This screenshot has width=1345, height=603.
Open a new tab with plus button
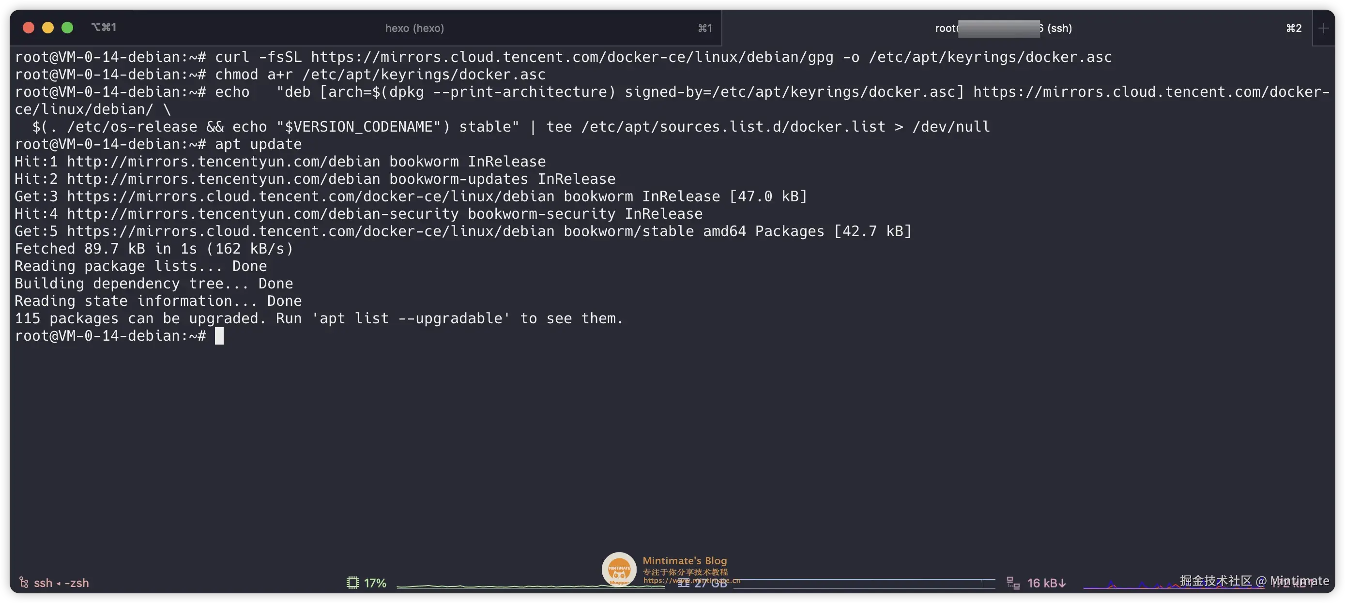[1323, 28]
